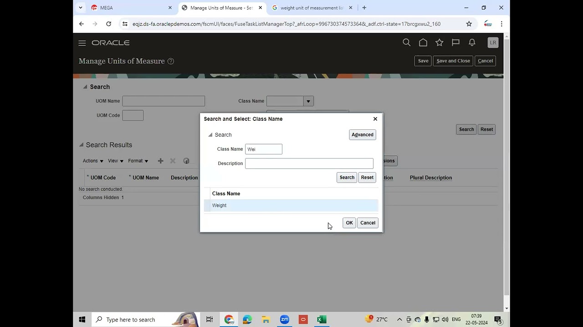The height and width of the screenshot is (327, 583).
Task: Click the dialog Description input field
Action: click(309, 163)
